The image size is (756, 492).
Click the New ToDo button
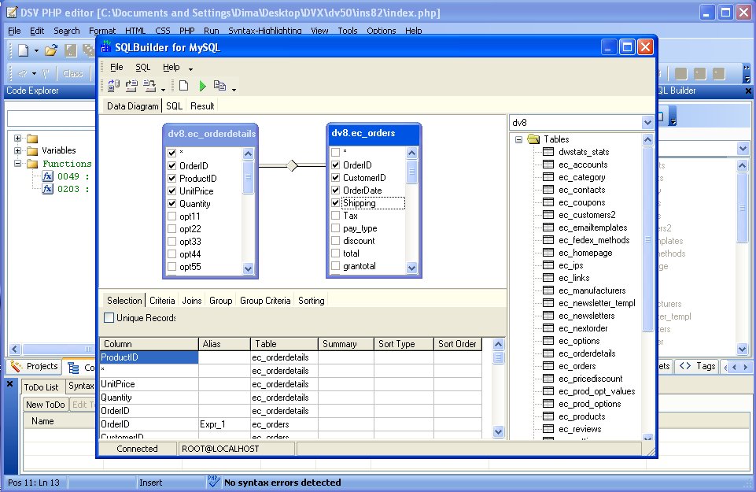click(46, 404)
